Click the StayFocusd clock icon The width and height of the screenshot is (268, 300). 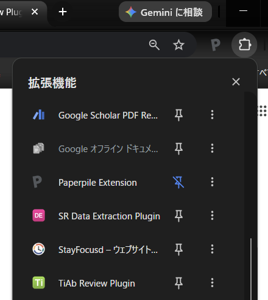pos(38,249)
